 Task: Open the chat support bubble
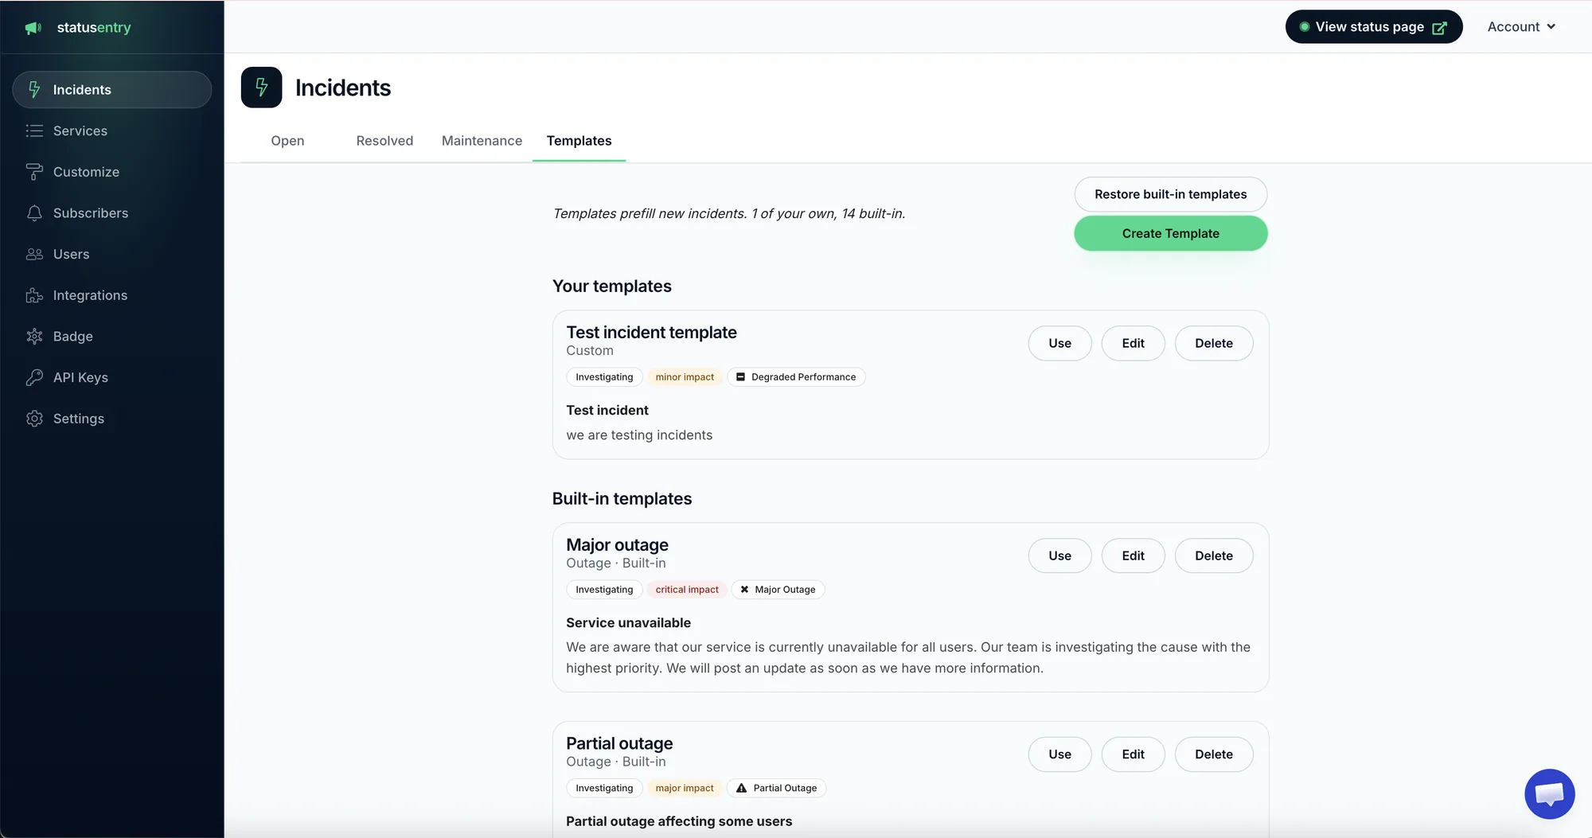coord(1549,793)
